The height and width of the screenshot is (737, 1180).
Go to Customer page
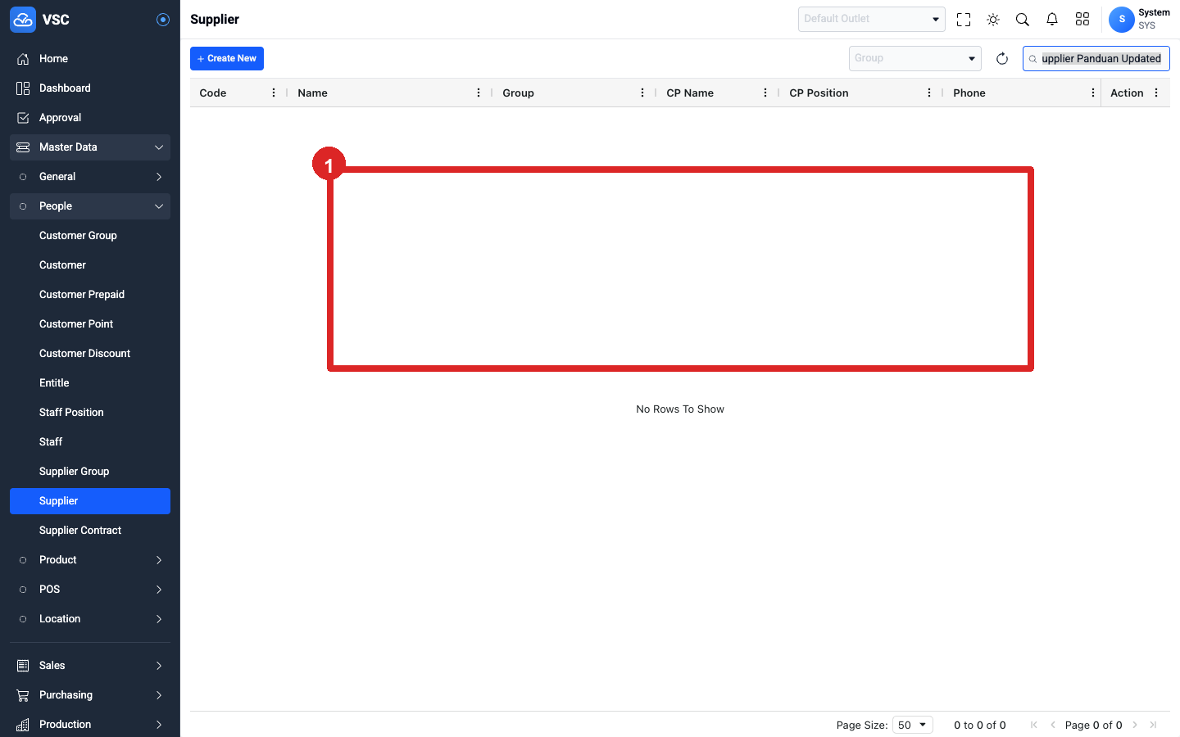(x=90, y=265)
